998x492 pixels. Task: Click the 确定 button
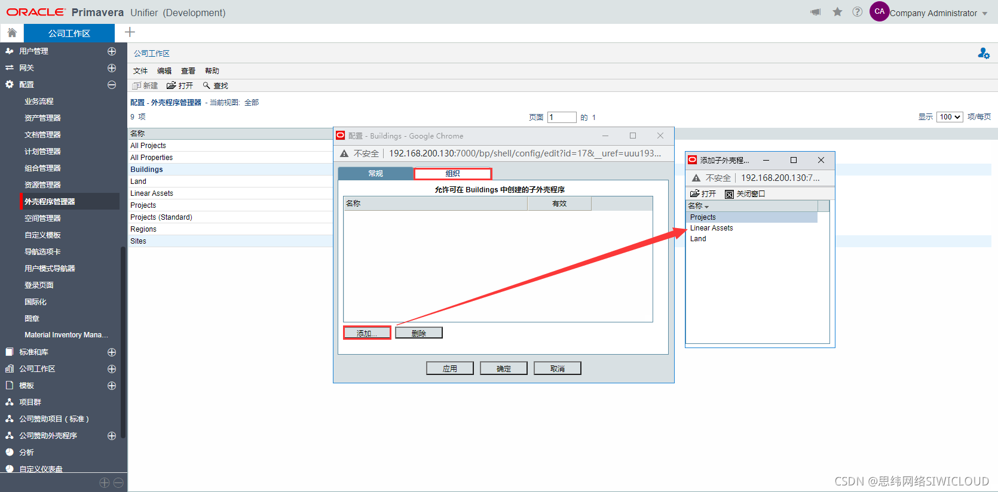point(504,368)
